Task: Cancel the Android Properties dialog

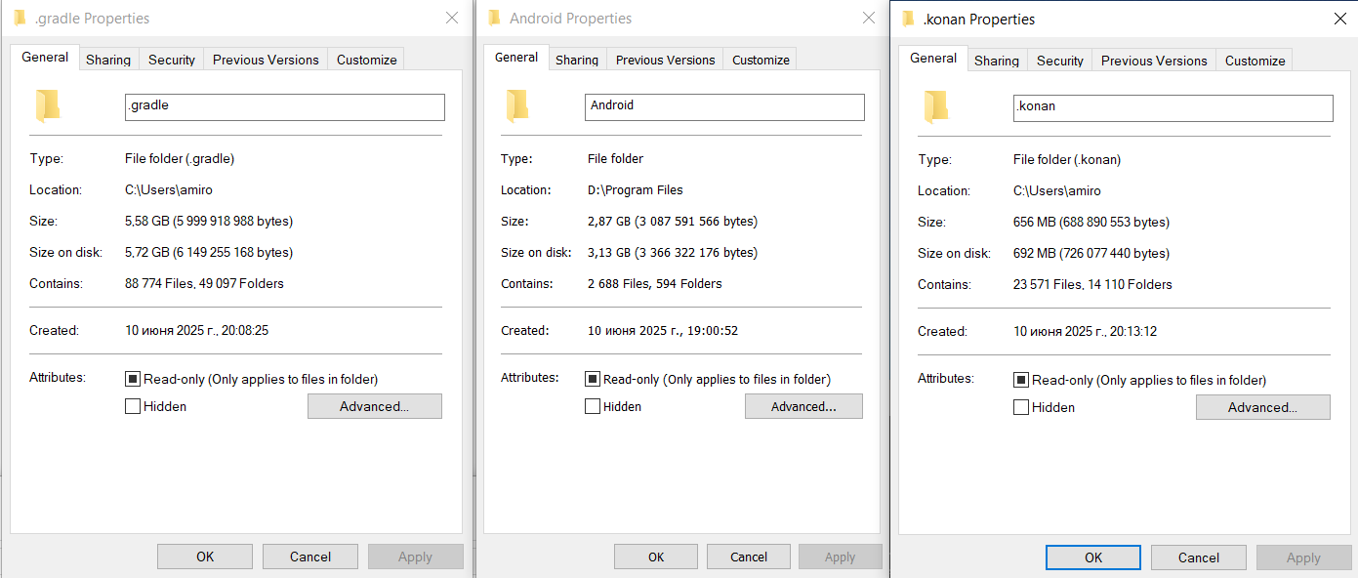Action: click(749, 557)
